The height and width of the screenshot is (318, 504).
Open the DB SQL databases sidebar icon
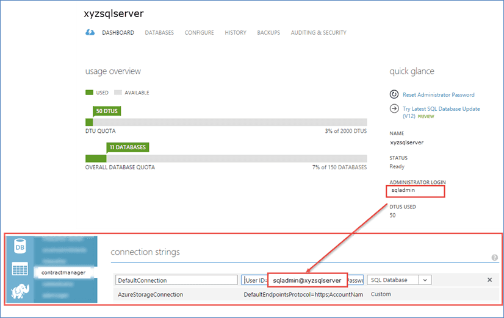click(20, 247)
